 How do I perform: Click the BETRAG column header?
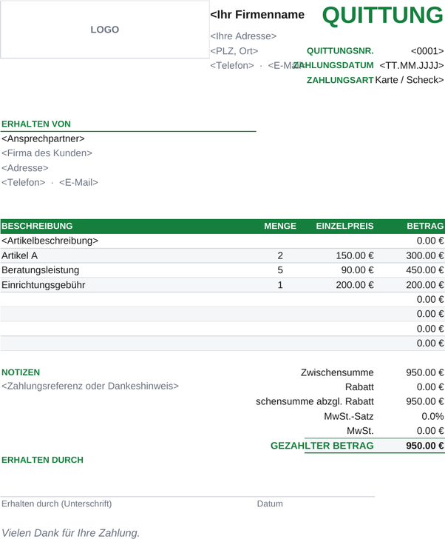[x=425, y=226]
